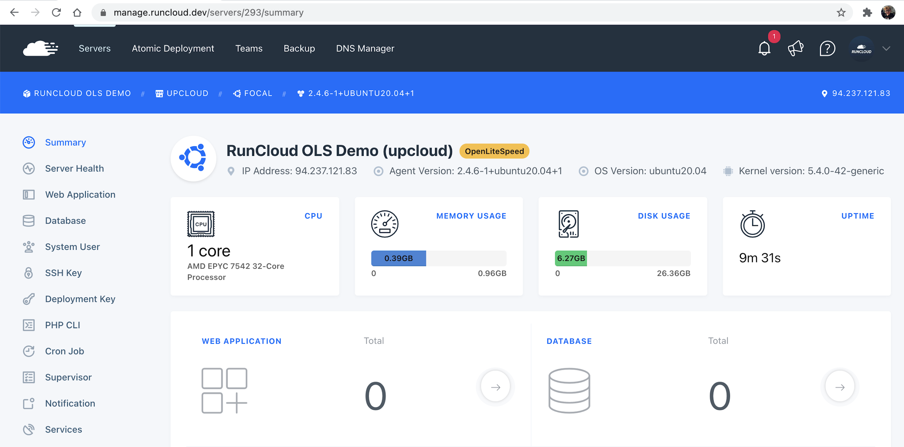Click the Database sidebar icon
904x447 pixels.
point(29,221)
